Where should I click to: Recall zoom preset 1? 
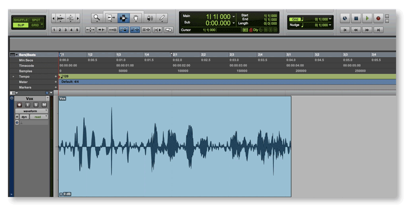point(54,30)
